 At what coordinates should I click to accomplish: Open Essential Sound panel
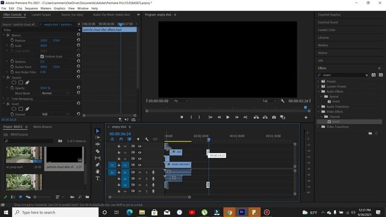click(x=327, y=22)
